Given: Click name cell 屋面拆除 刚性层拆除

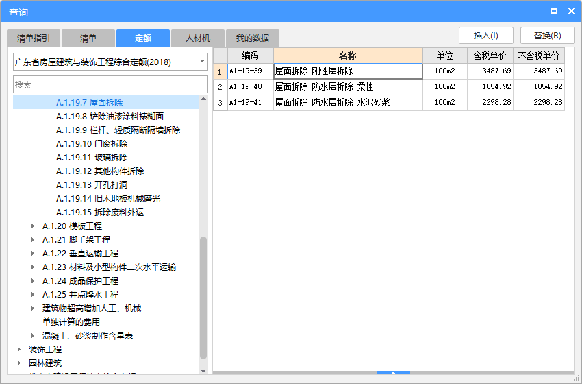Looking at the screenshot, I should click(x=348, y=71).
